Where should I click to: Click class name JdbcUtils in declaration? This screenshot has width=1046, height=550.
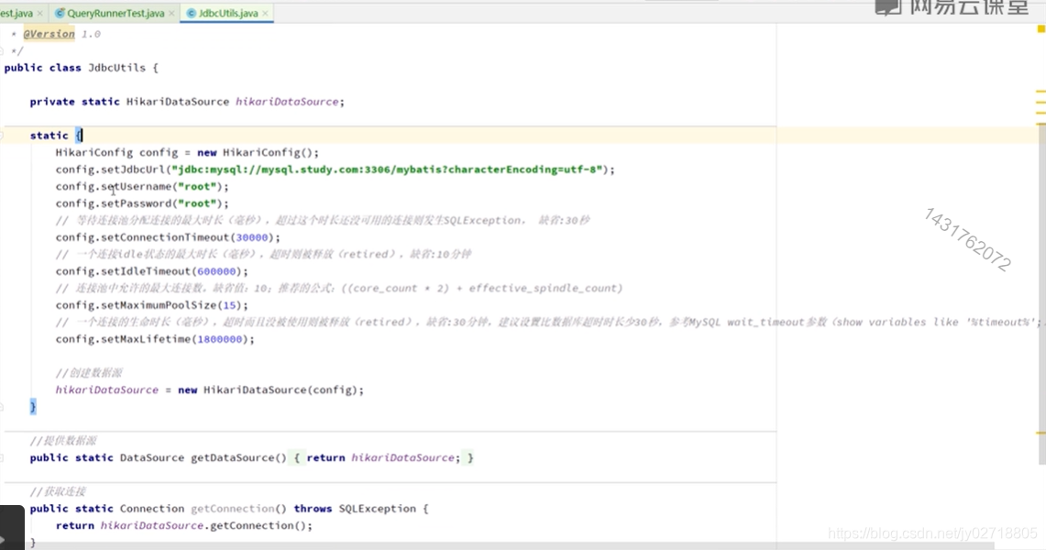[116, 68]
